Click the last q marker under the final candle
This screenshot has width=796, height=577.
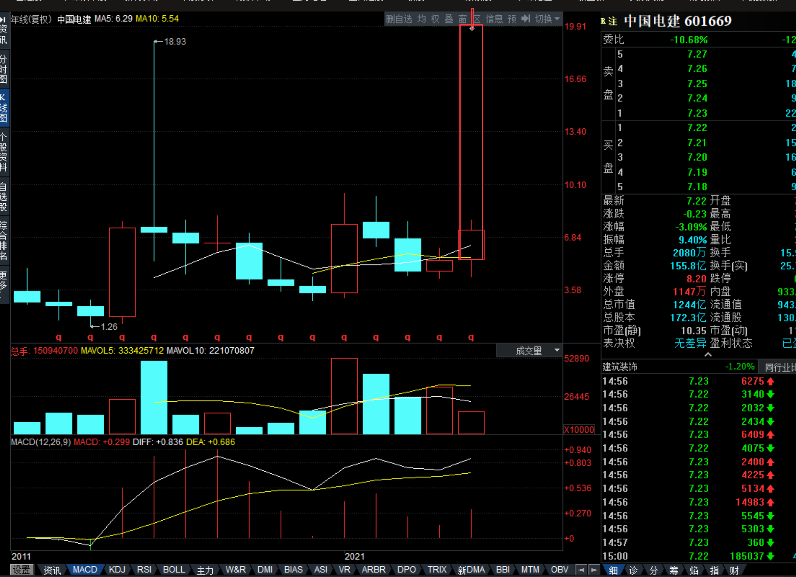[x=471, y=337]
